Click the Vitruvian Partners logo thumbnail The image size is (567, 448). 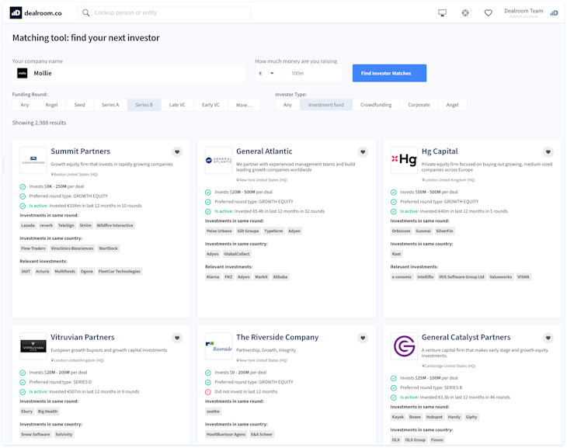click(x=33, y=346)
